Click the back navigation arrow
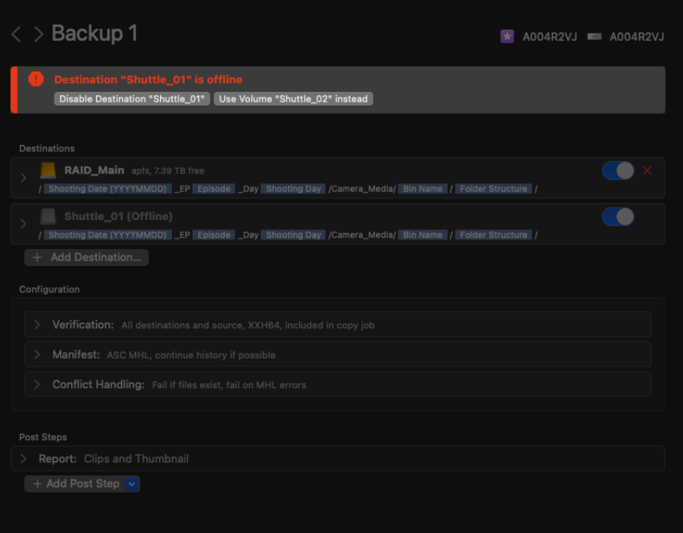683x533 pixels. (x=16, y=34)
